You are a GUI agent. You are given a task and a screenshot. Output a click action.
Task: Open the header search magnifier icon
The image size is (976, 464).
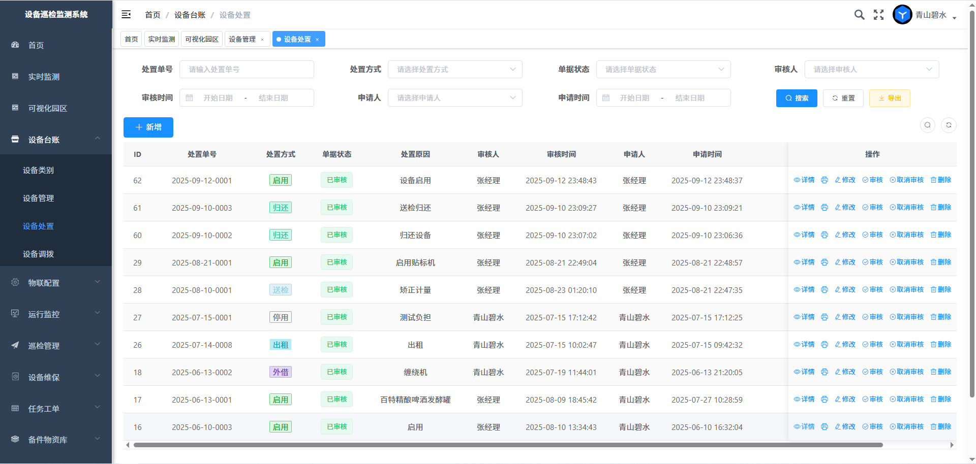(x=859, y=15)
